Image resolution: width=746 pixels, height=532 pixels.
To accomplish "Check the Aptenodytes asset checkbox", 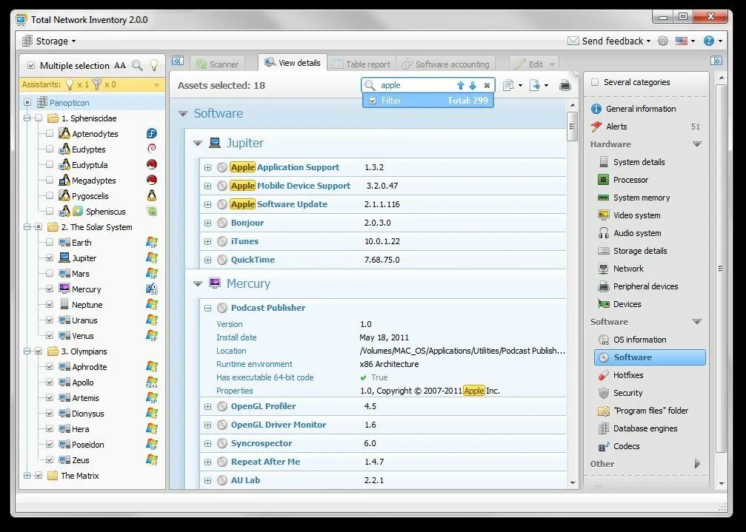I will (50, 134).
